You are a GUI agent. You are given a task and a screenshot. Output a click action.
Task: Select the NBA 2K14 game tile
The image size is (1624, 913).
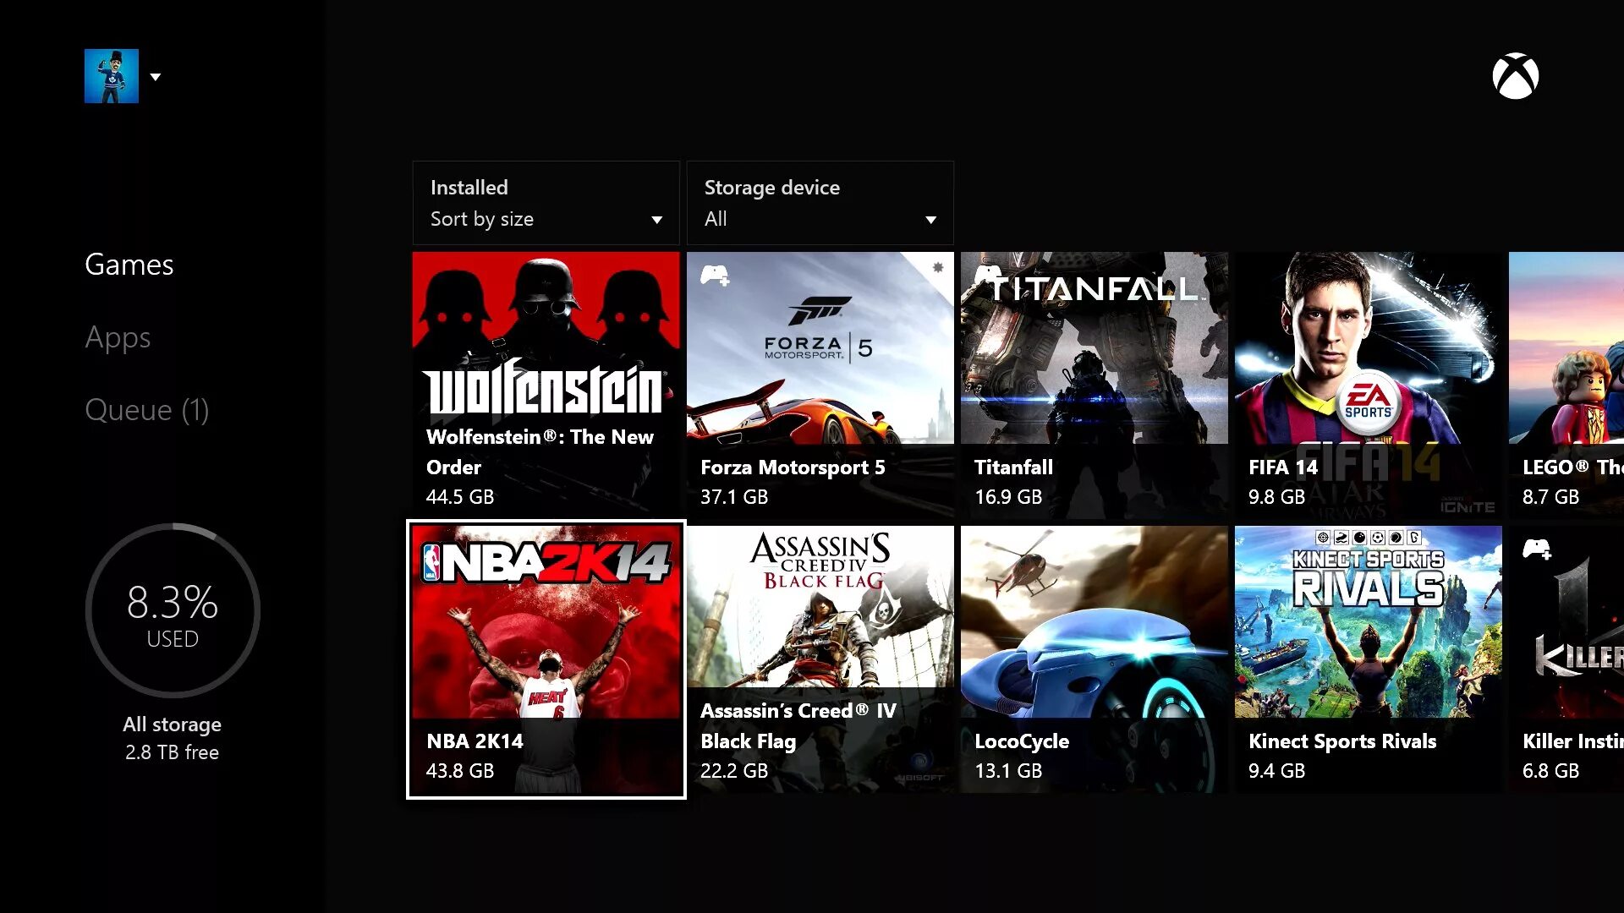click(546, 659)
